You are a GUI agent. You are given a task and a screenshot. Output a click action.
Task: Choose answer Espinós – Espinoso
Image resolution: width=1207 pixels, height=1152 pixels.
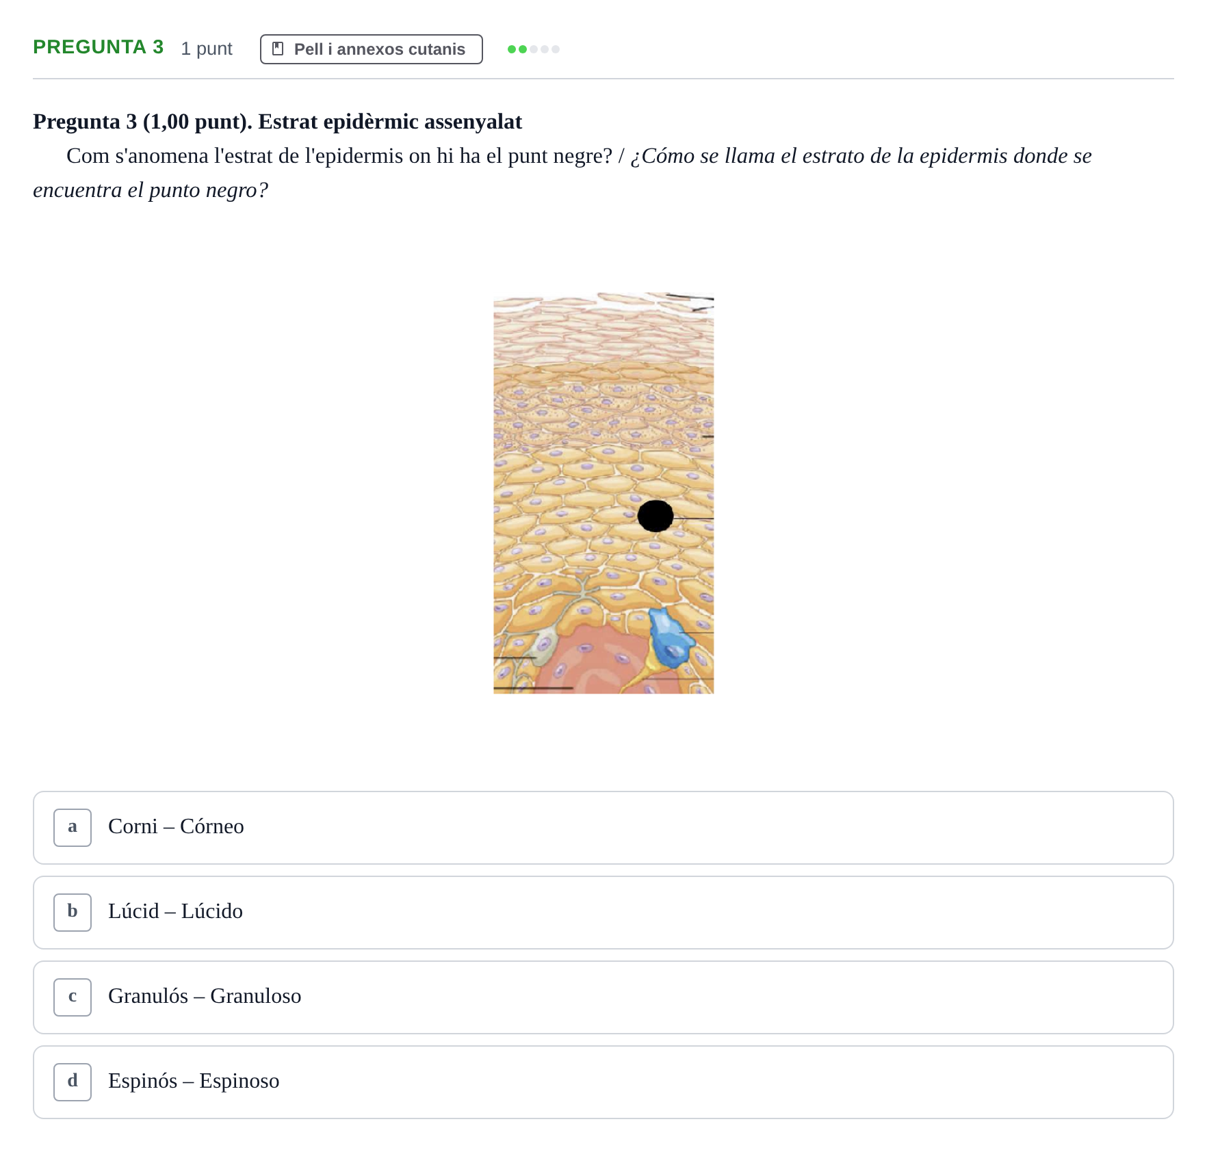[603, 1082]
